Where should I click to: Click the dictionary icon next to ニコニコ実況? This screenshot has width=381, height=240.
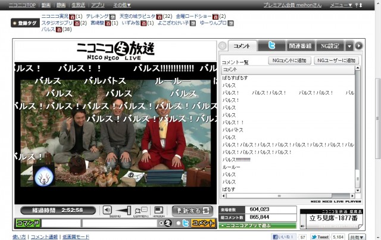(72, 17)
